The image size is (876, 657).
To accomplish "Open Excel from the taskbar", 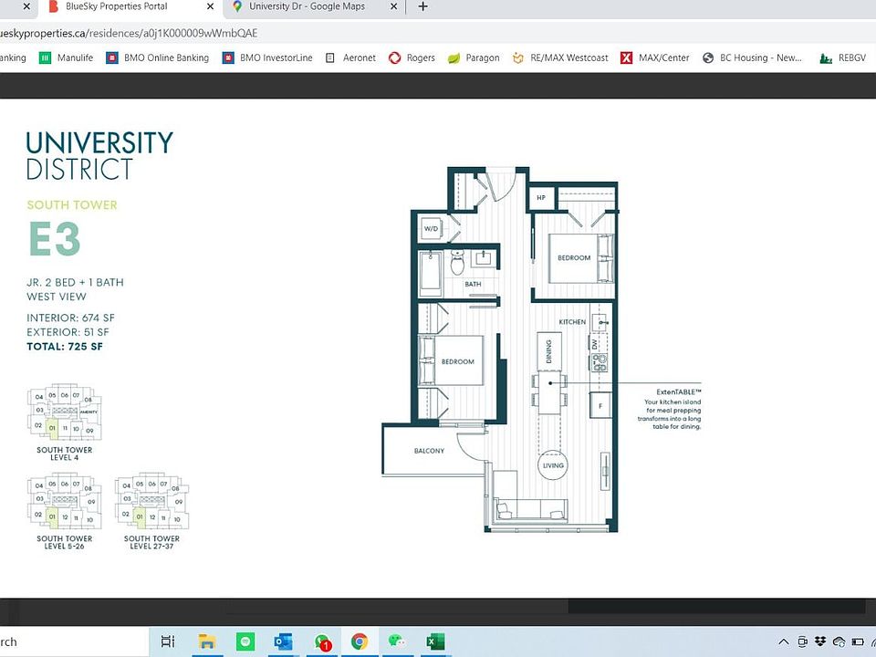I will pyautogui.click(x=435, y=641).
